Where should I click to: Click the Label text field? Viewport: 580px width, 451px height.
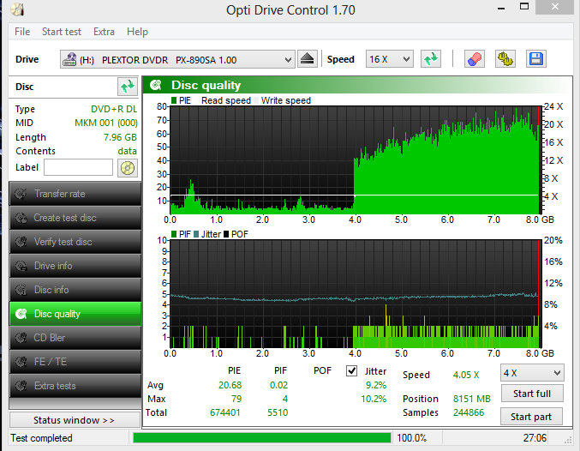click(79, 168)
